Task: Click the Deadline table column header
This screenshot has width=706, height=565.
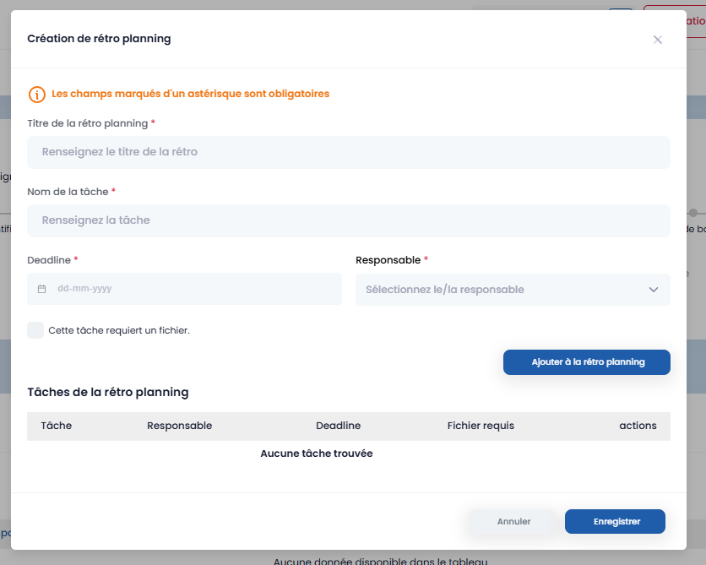Action: coord(338,426)
